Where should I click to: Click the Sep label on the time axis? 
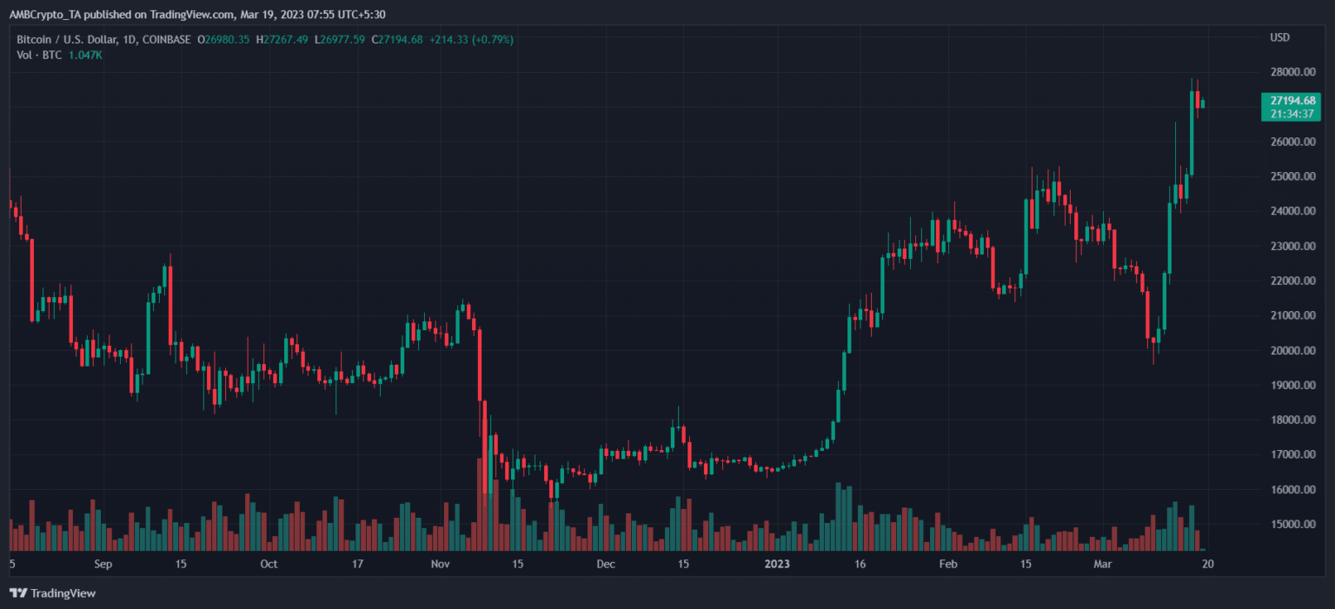pyautogui.click(x=103, y=565)
